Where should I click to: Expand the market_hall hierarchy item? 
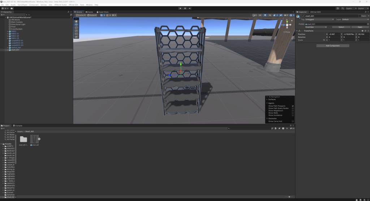click(8, 47)
